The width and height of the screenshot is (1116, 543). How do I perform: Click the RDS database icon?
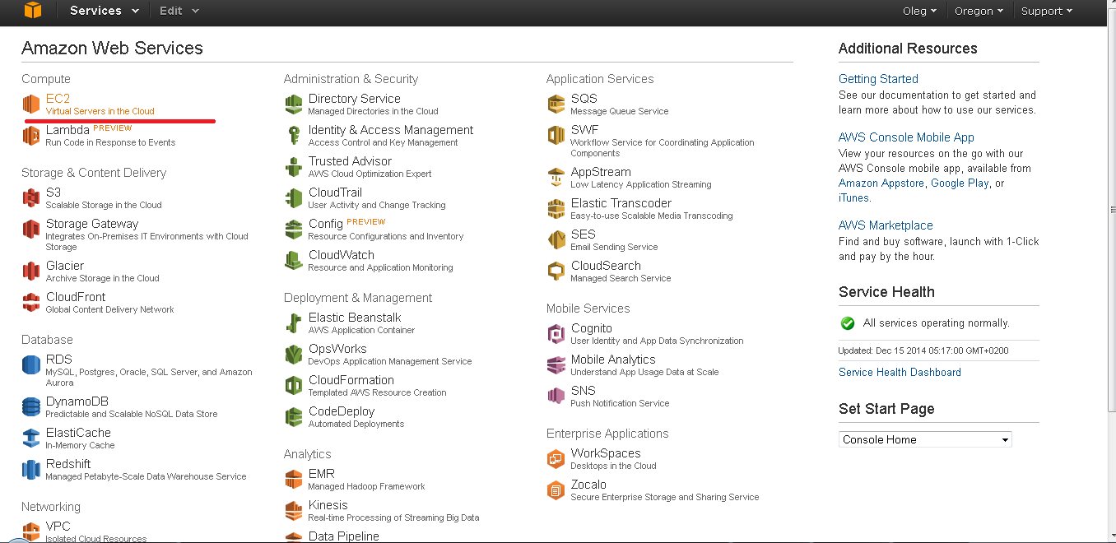click(x=30, y=365)
